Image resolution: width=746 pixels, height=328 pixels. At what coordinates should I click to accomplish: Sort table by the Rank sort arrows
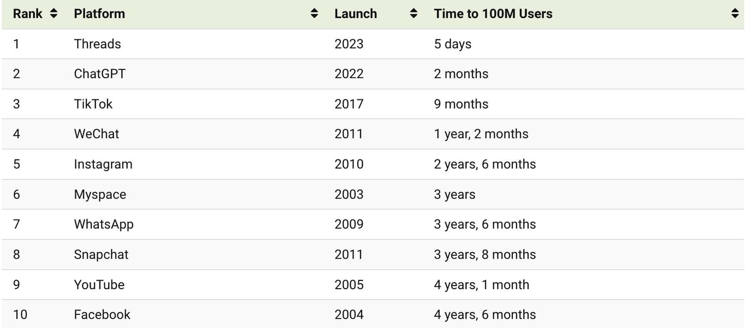coord(54,14)
